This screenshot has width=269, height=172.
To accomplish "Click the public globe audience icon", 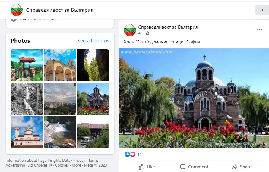I will 147,33.
